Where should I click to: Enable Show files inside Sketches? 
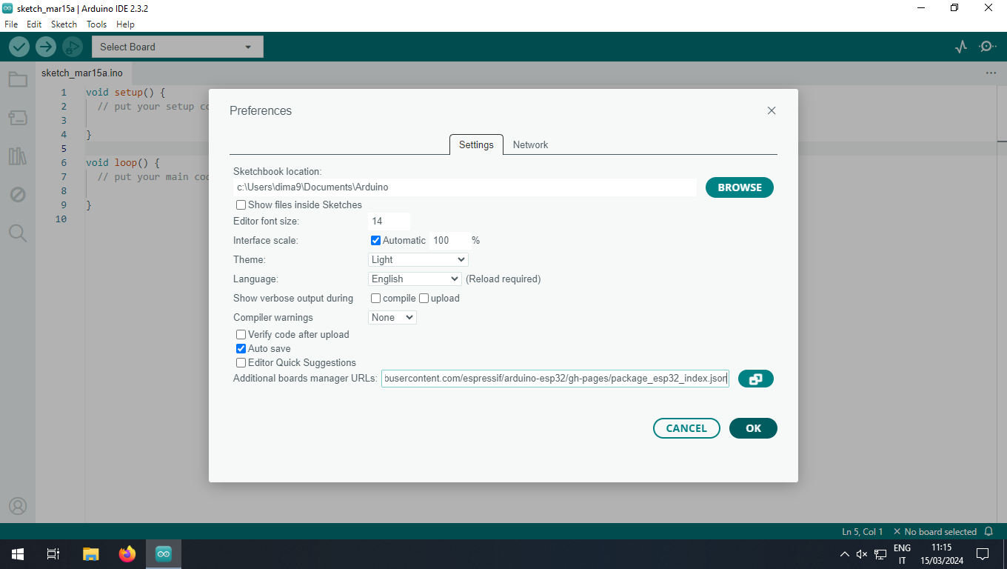[x=241, y=204]
